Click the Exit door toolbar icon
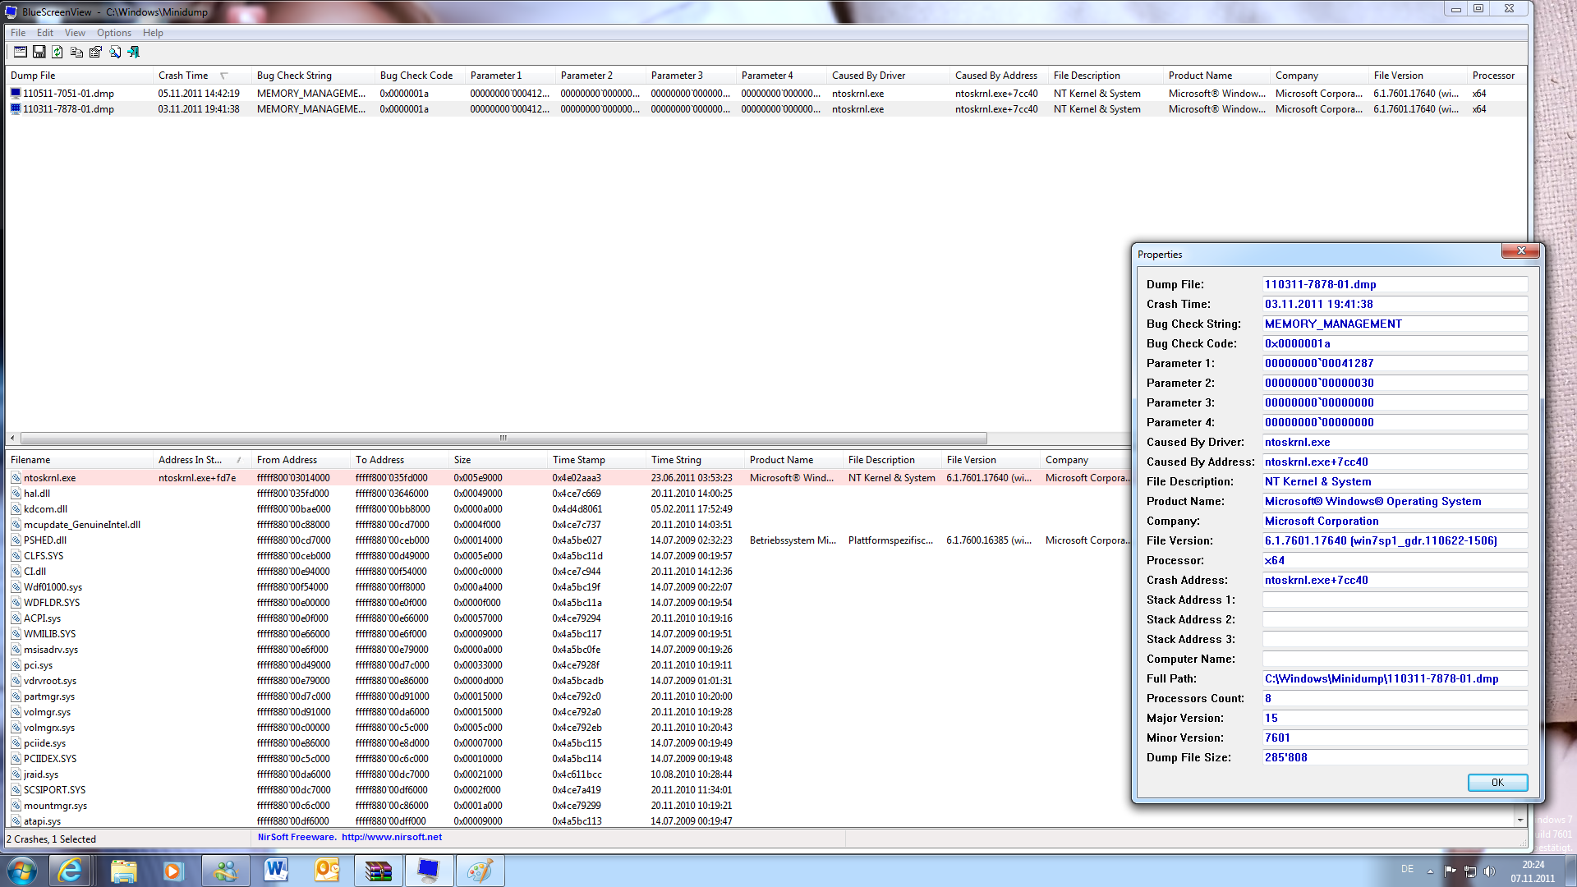The width and height of the screenshot is (1577, 887). point(134,53)
